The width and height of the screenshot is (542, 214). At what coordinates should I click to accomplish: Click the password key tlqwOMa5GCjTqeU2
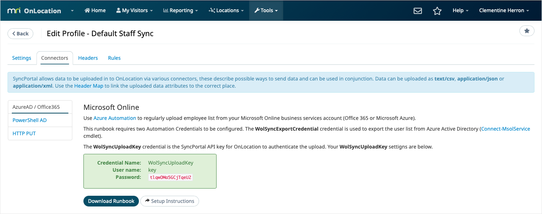click(x=171, y=177)
